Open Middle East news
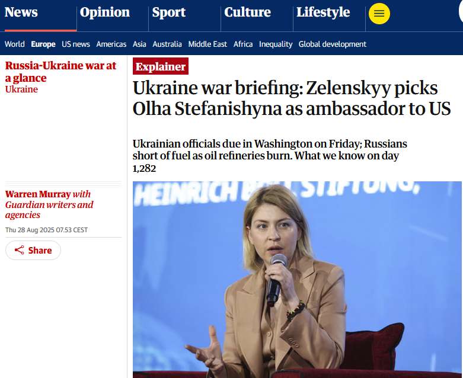 pyautogui.click(x=207, y=44)
